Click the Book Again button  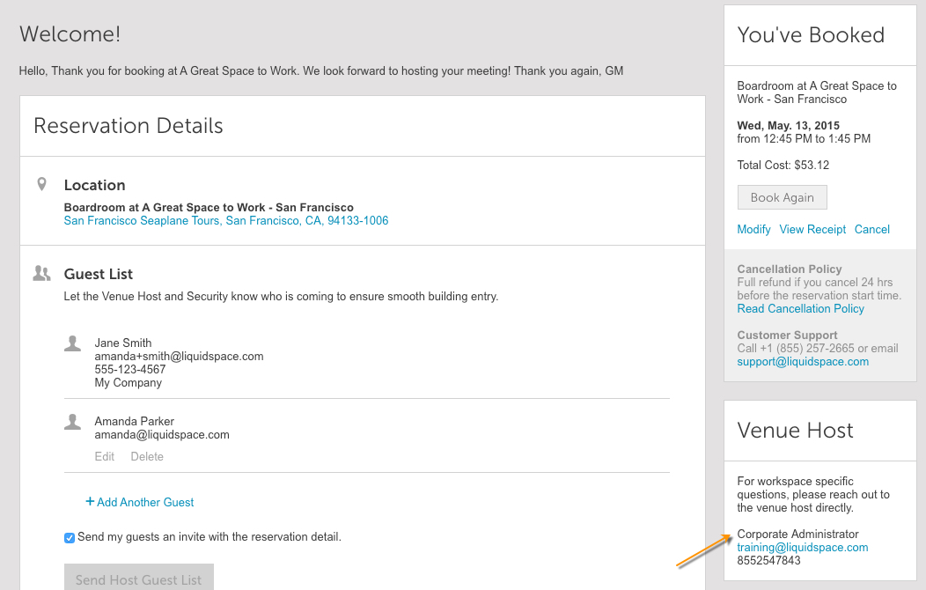click(x=782, y=198)
